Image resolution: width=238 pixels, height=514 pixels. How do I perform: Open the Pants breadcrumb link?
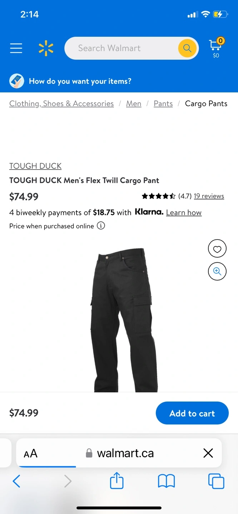163,104
